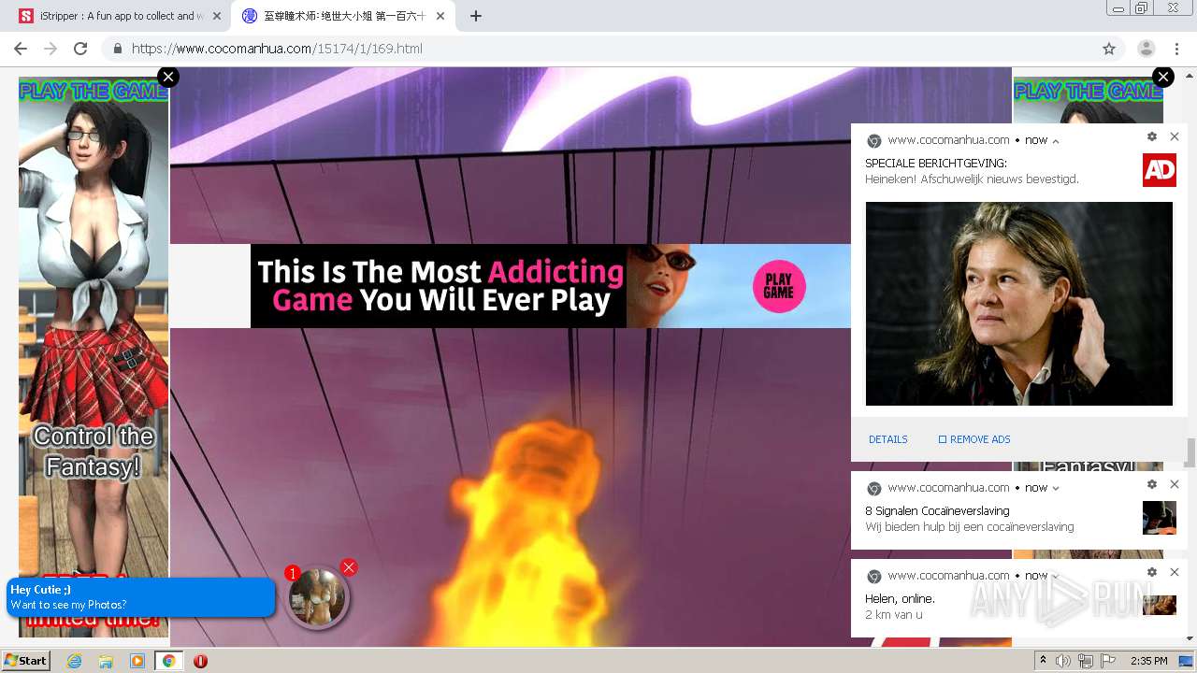The width and height of the screenshot is (1197, 673).
Task: Click the AD logo in the notification
Action: [x=1160, y=170]
